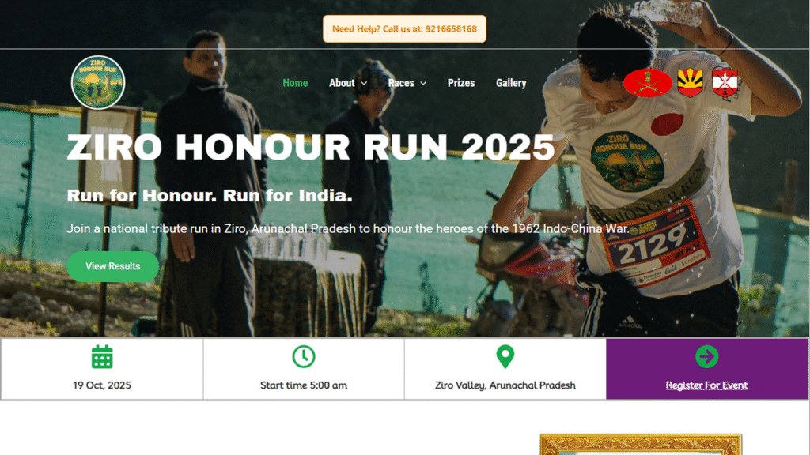Go to the Gallery page
Image resolution: width=810 pixels, height=455 pixels.
[x=511, y=82]
